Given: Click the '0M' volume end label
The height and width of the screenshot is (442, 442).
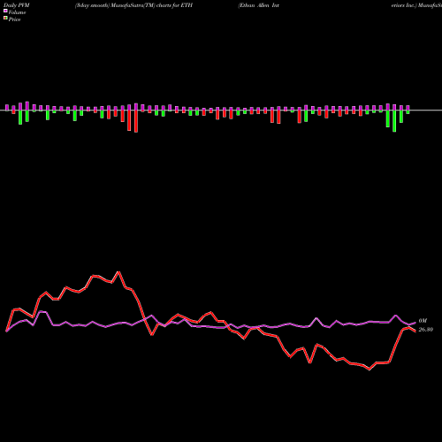Looking at the screenshot, I should 423,321.
